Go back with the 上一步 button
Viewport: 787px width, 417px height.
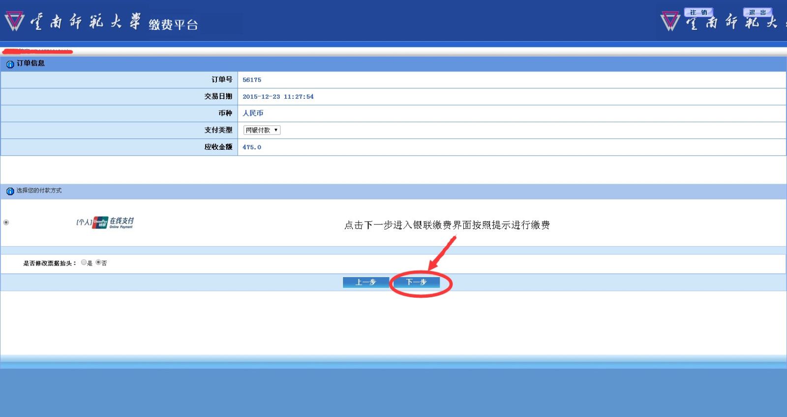(x=365, y=282)
